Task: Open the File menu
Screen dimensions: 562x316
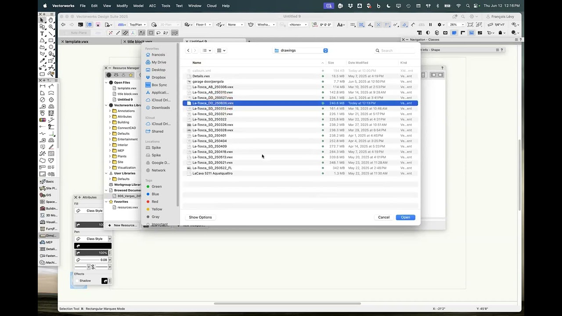Action: 83,6
